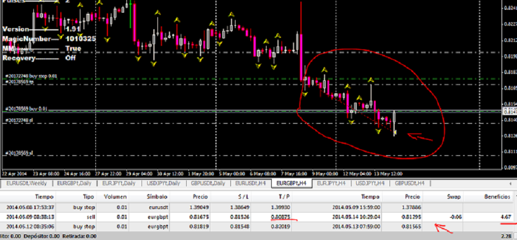Sort trades by Beneficios column header
The image size is (517, 240).
pos(496,196)
